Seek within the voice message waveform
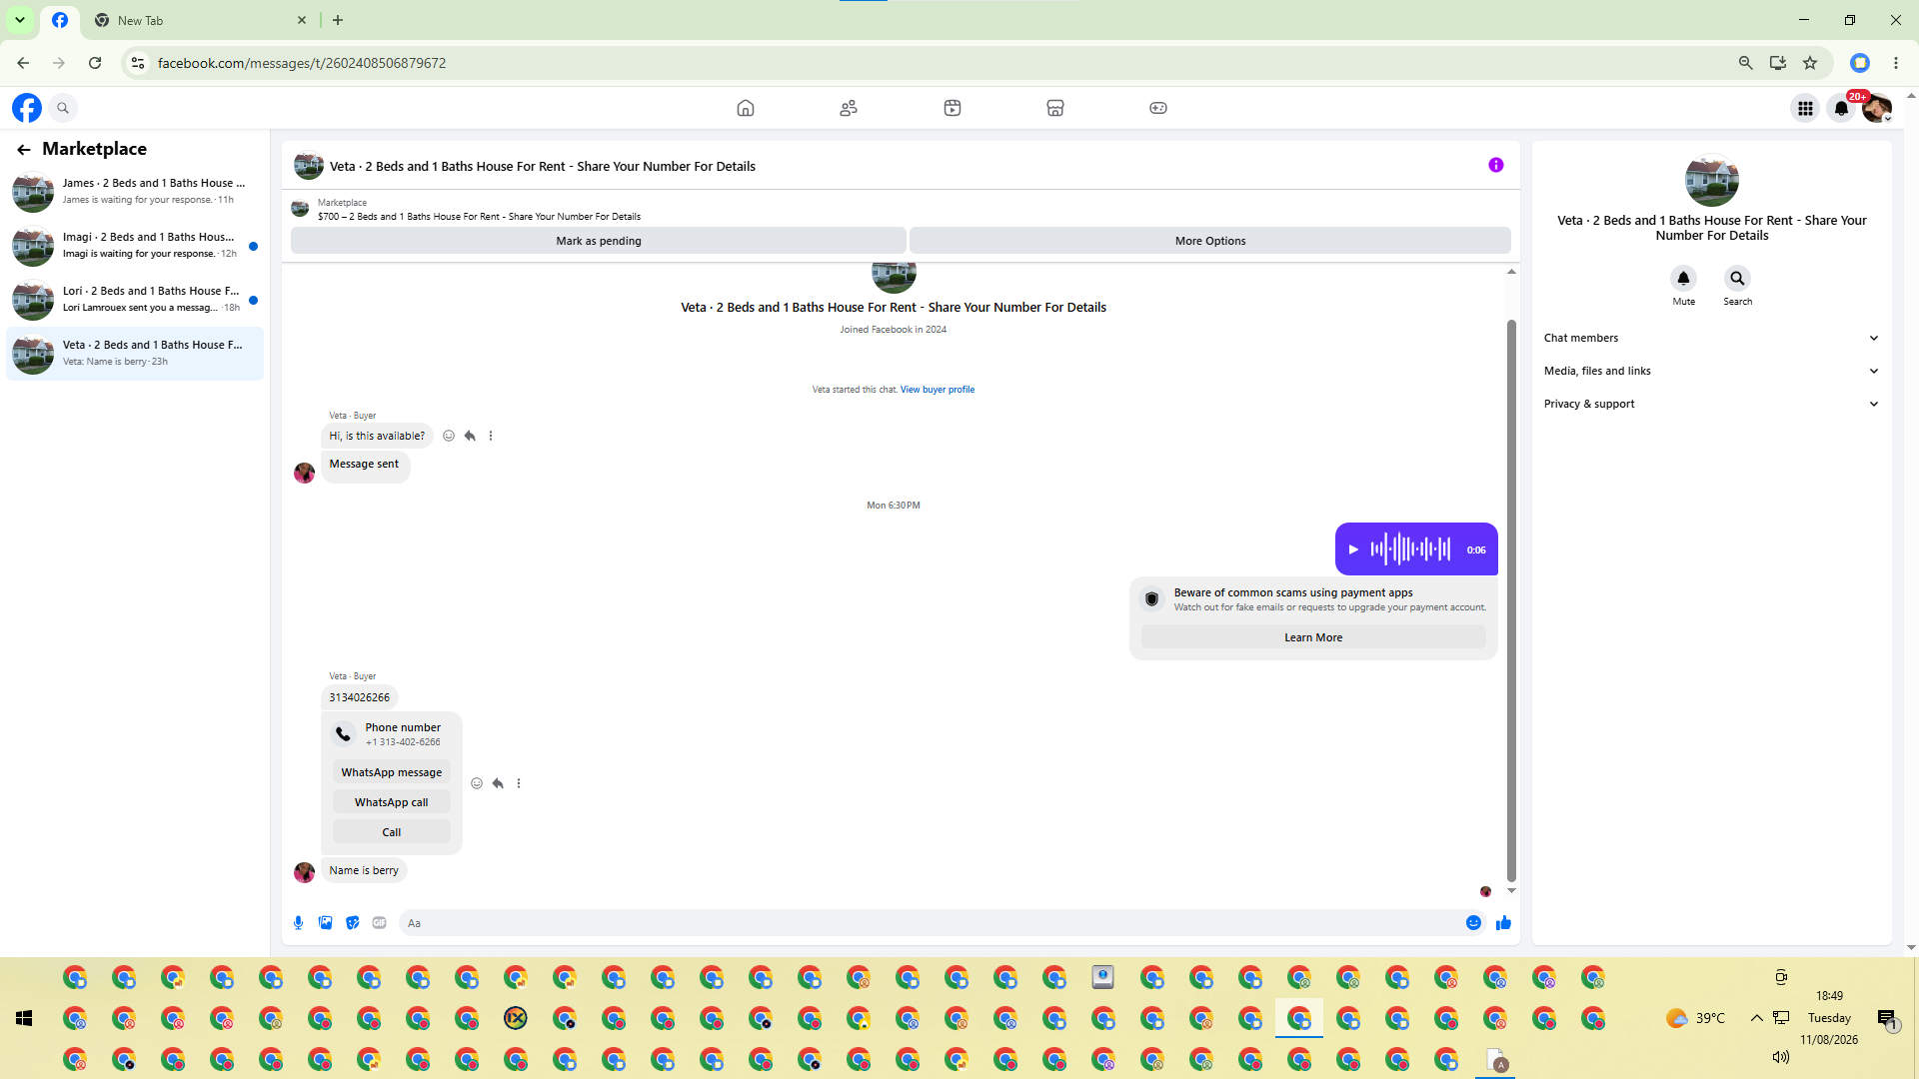Viewport: 1919px width, 1079px height. pos(1410,549)
